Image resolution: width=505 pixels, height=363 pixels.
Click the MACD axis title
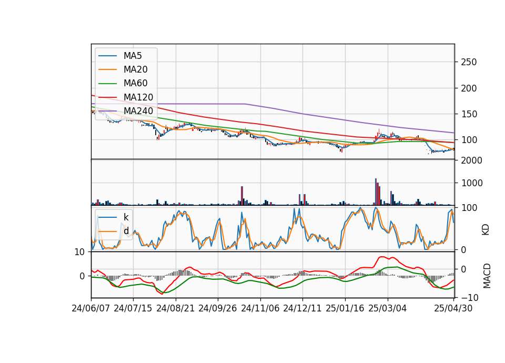click(487, 276)
